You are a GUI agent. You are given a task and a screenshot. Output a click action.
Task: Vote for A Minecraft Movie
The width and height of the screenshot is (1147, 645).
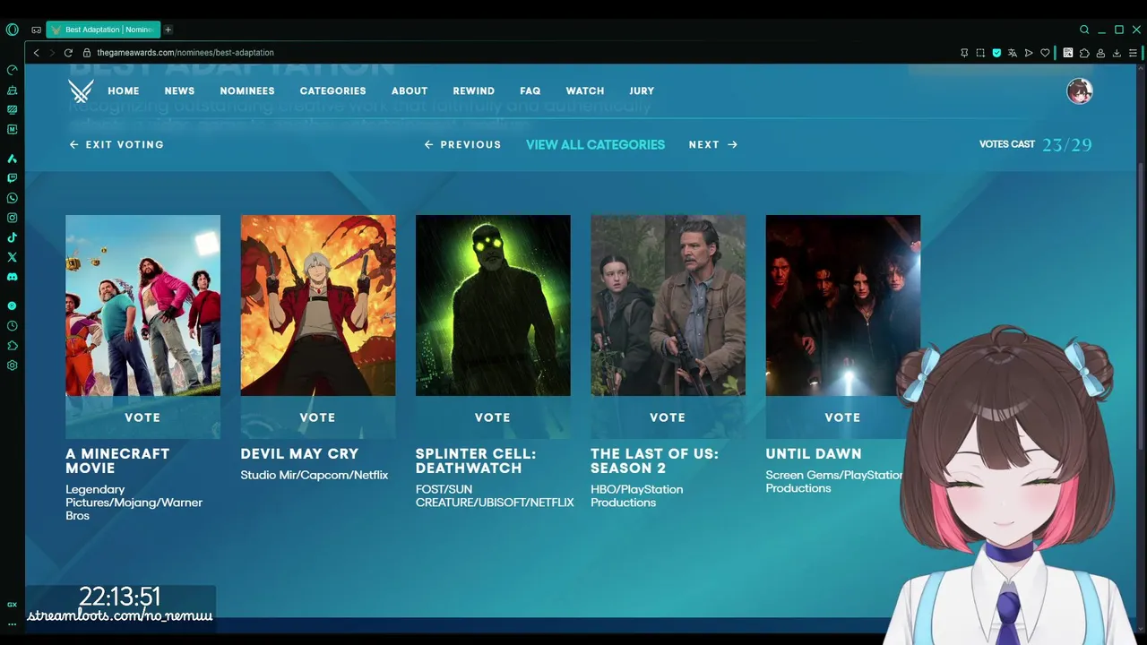(x=142, y=417)
